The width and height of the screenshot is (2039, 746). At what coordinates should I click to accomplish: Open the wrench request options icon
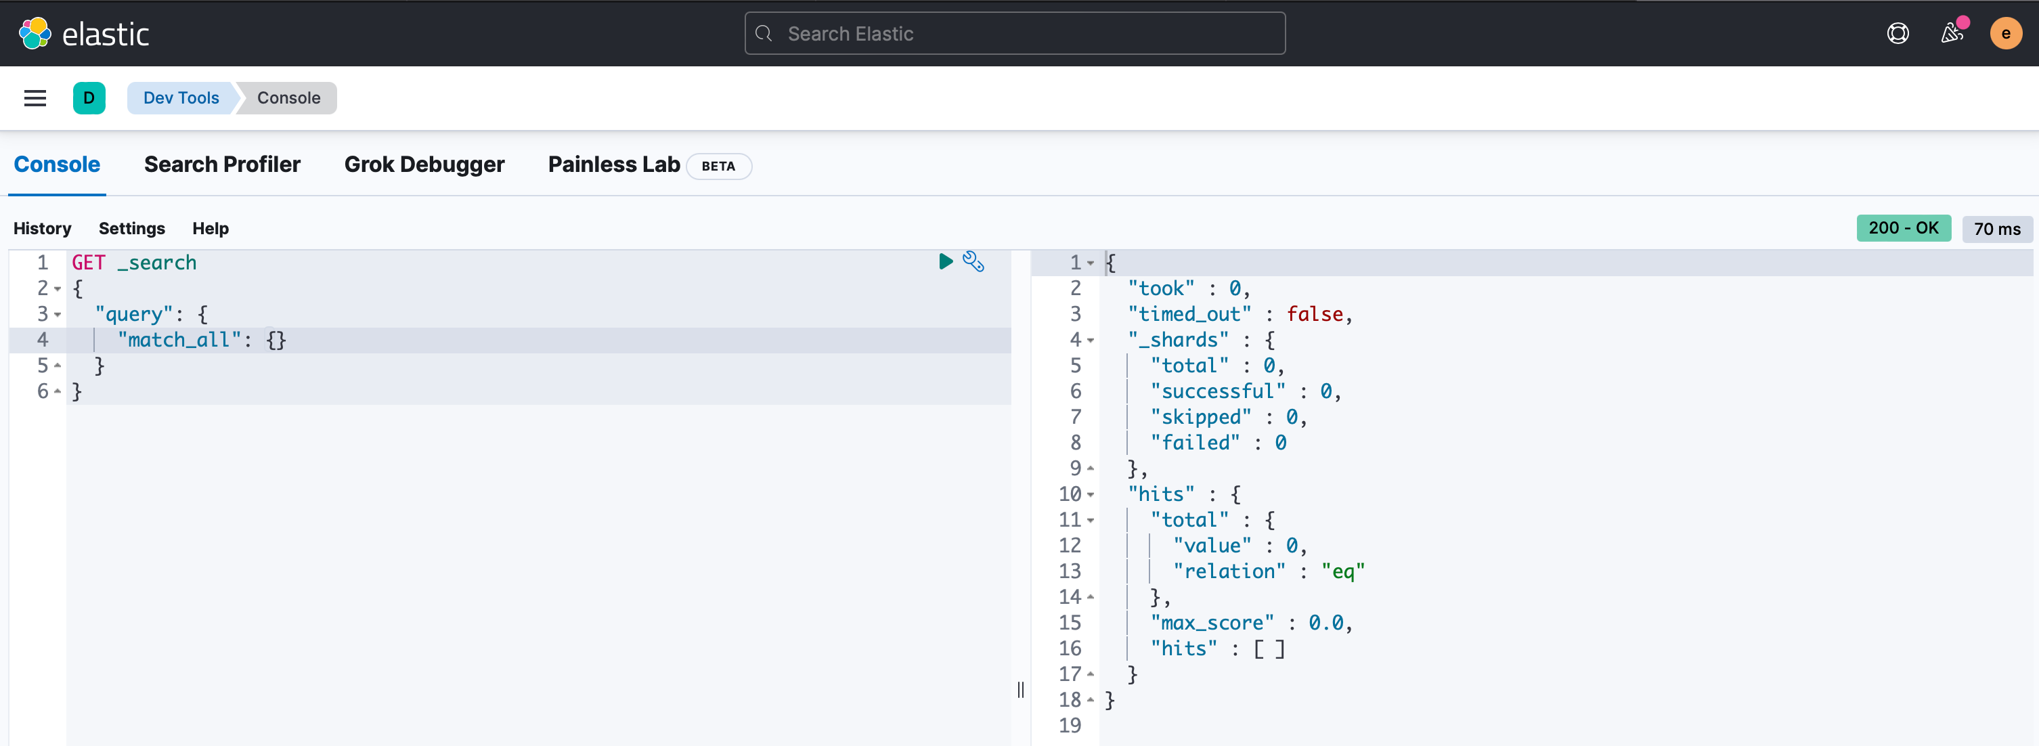tap(973, 261)
